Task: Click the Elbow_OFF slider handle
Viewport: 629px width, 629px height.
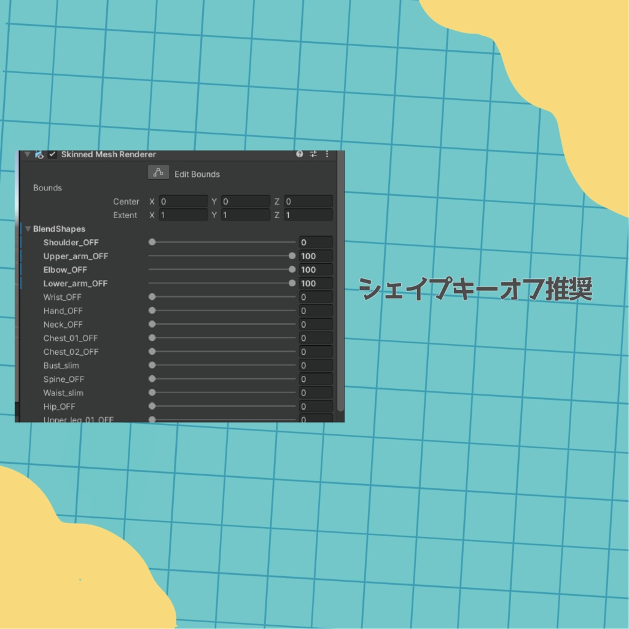Action: pyautogui.click(x=292, y=270)
